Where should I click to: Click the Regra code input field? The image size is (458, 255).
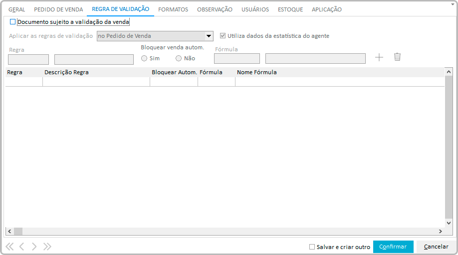pos(28,59)
